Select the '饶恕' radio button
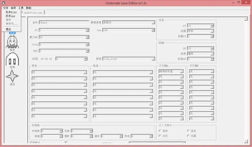This screenshot has height=147, width=252. click(160, 131)
